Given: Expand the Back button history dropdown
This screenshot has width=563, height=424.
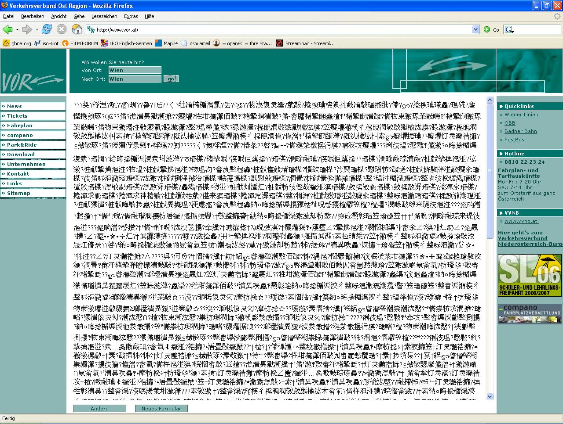Looking at the screenshot, I should coord(17,30).
